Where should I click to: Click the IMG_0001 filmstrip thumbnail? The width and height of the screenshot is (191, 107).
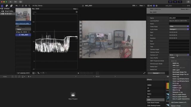tap(23, 16)
